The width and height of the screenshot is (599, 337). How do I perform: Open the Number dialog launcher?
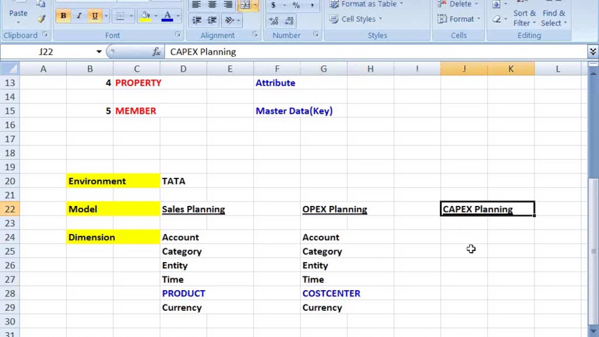point(316,35)
